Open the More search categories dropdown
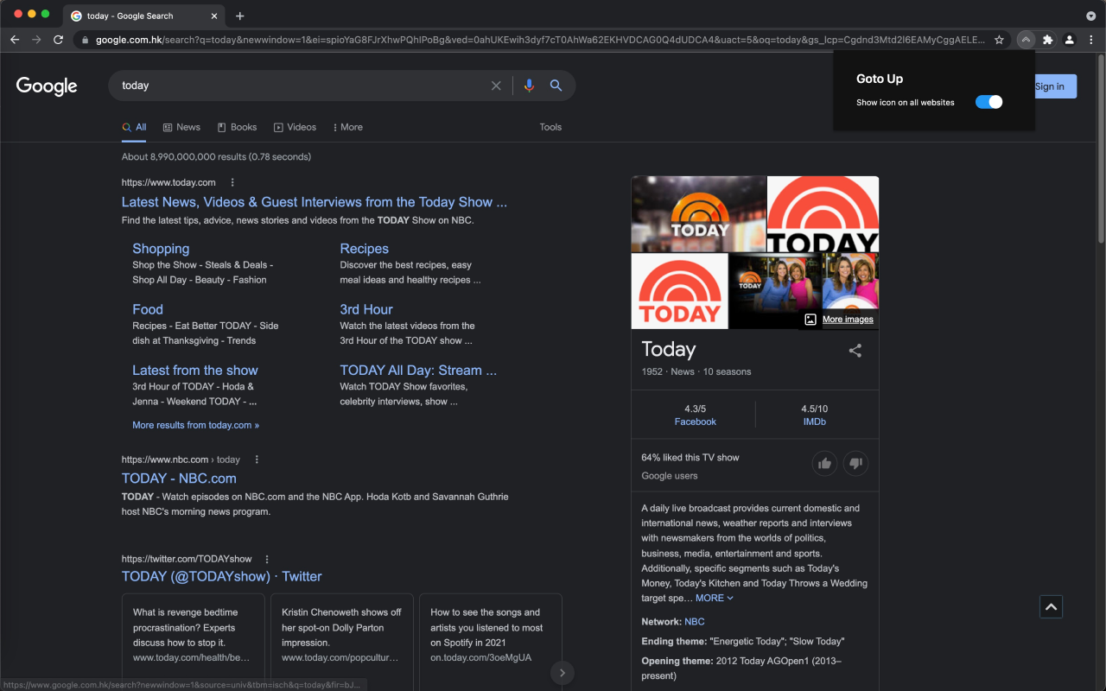This screenshot has height=691, width=1106. click(x=347, y=127)
